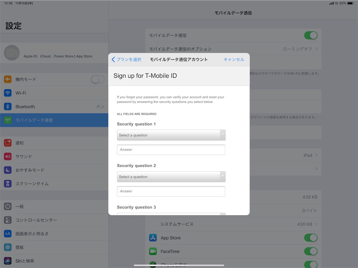Tap the sound (サウンド) speaker icon
358x268 pixels.
click(8, 156)
